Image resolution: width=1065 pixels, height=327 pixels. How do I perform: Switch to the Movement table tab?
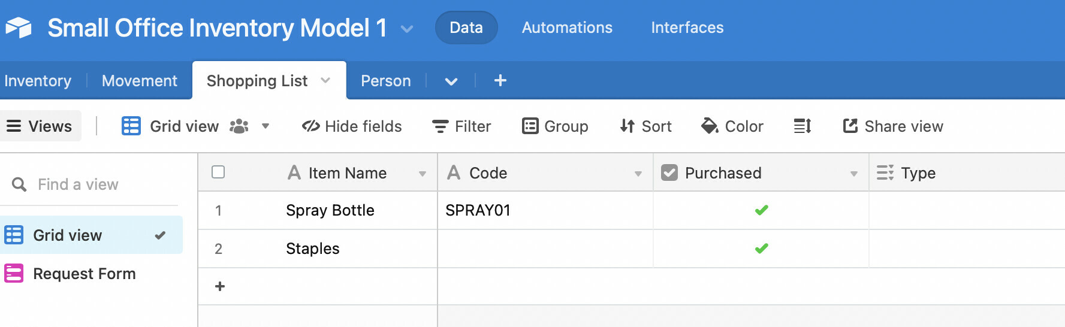(140, 81)
